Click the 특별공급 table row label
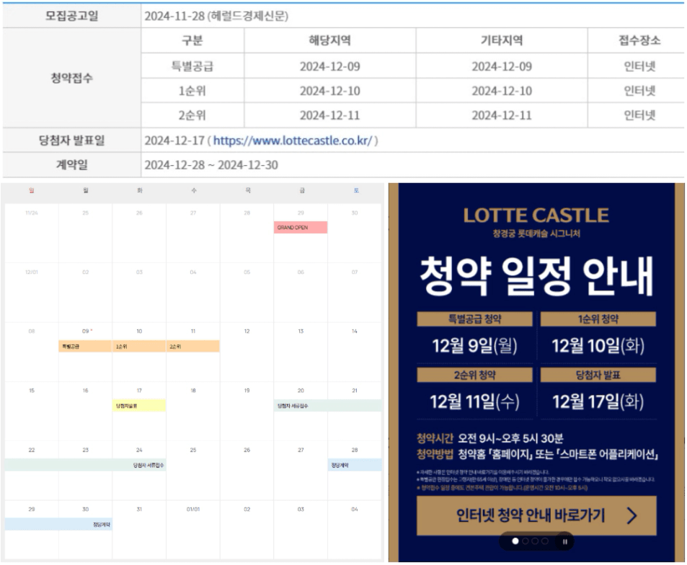The width and height of the screenshot is (687, 565). 192,66
